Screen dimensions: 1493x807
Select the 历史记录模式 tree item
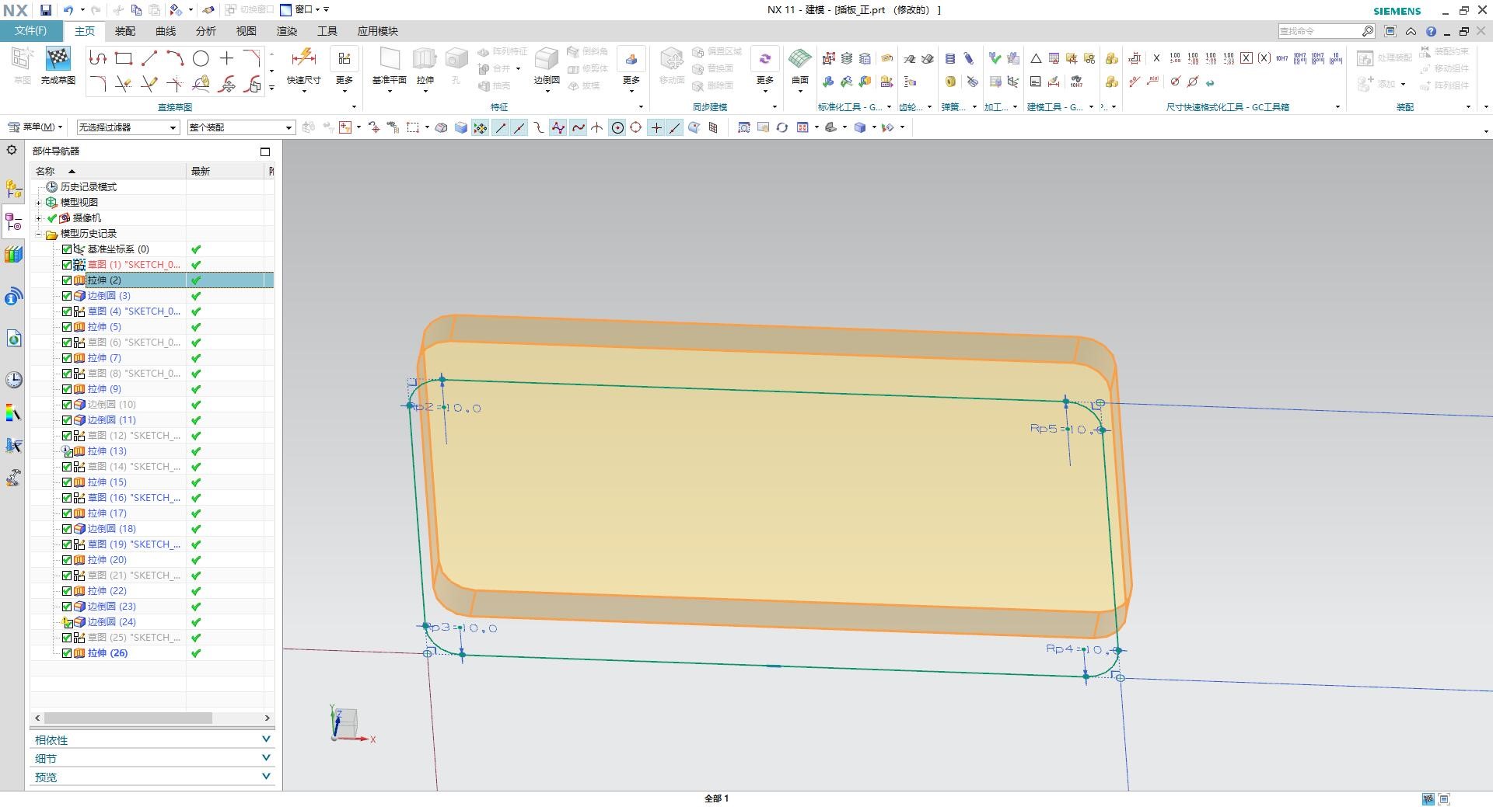pyautogui.click(x=89, y=187)
